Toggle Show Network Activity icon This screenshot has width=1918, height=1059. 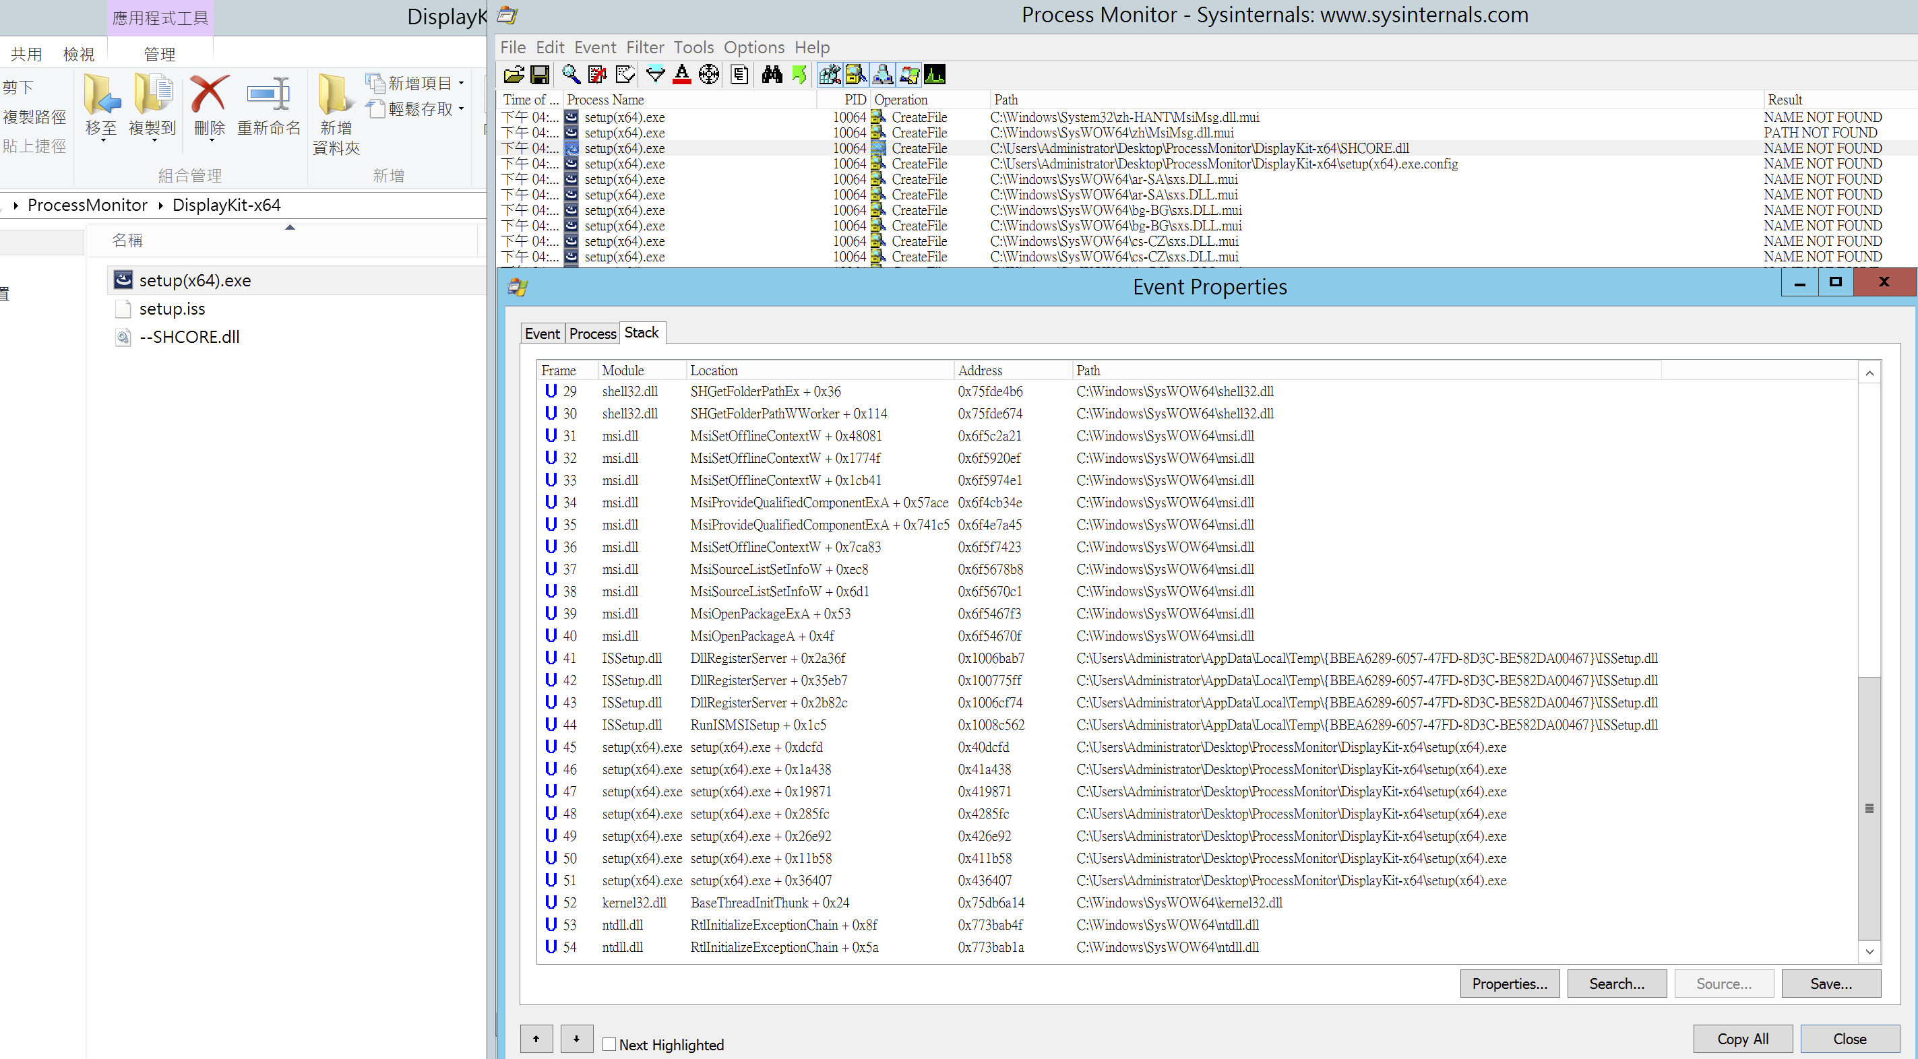[882, 74]
